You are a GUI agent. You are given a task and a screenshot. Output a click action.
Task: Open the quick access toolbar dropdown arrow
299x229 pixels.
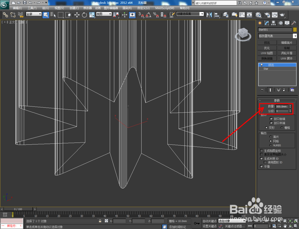46,3
